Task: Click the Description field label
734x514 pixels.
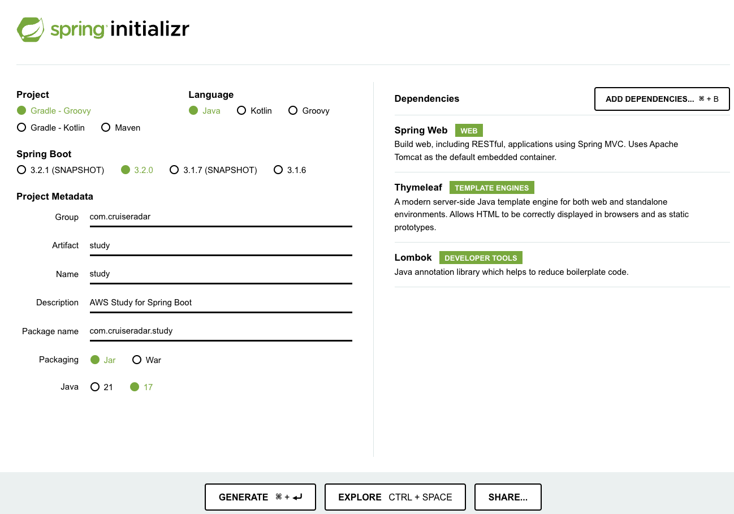Action: [x=57, y=303]
